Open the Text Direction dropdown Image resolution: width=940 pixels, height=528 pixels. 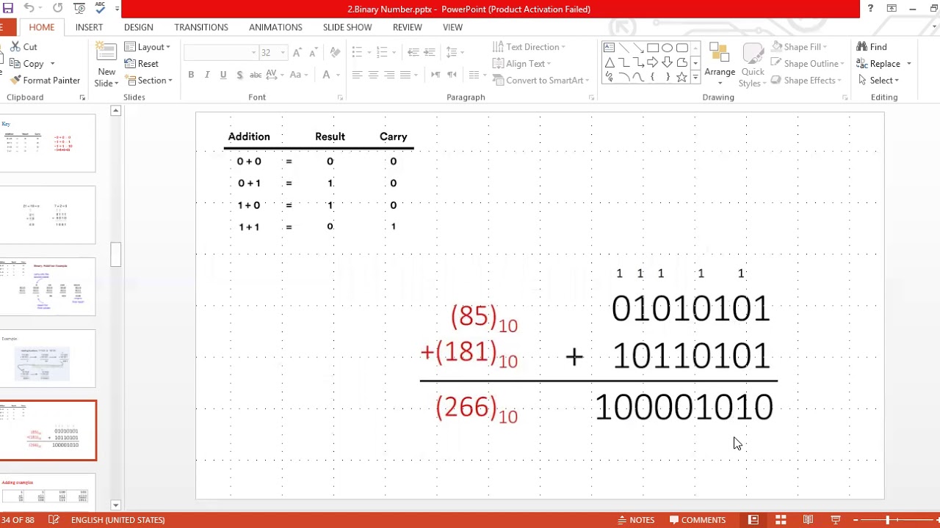[x=529, y=47]
